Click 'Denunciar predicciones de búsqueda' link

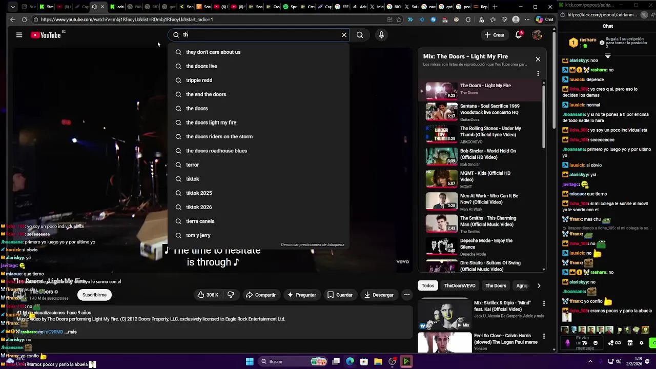click(x=313, y=244)
